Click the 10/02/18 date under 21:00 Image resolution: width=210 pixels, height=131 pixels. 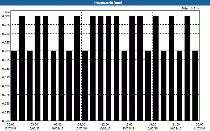pos(176,128)
